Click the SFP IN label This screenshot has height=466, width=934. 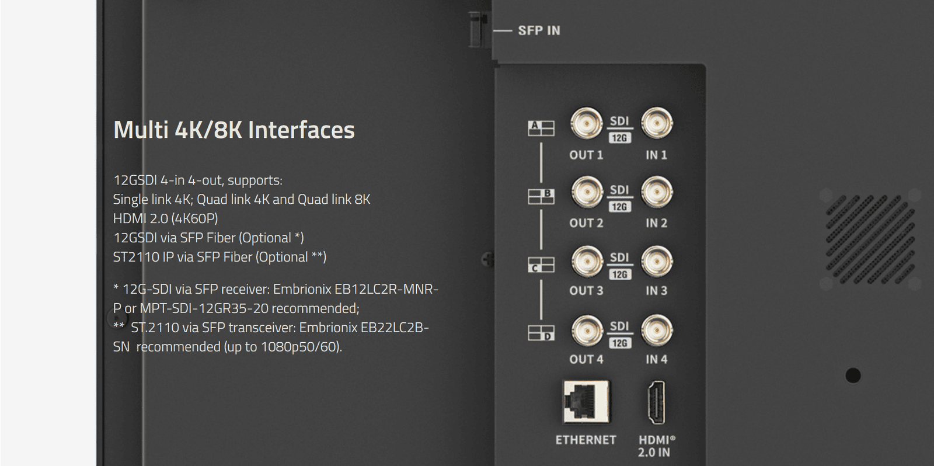pyautogui.click(x=539, y=30)
